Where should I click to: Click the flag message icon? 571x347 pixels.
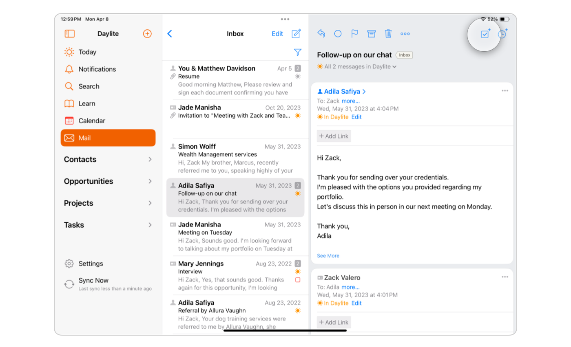[x=354, y=34]
